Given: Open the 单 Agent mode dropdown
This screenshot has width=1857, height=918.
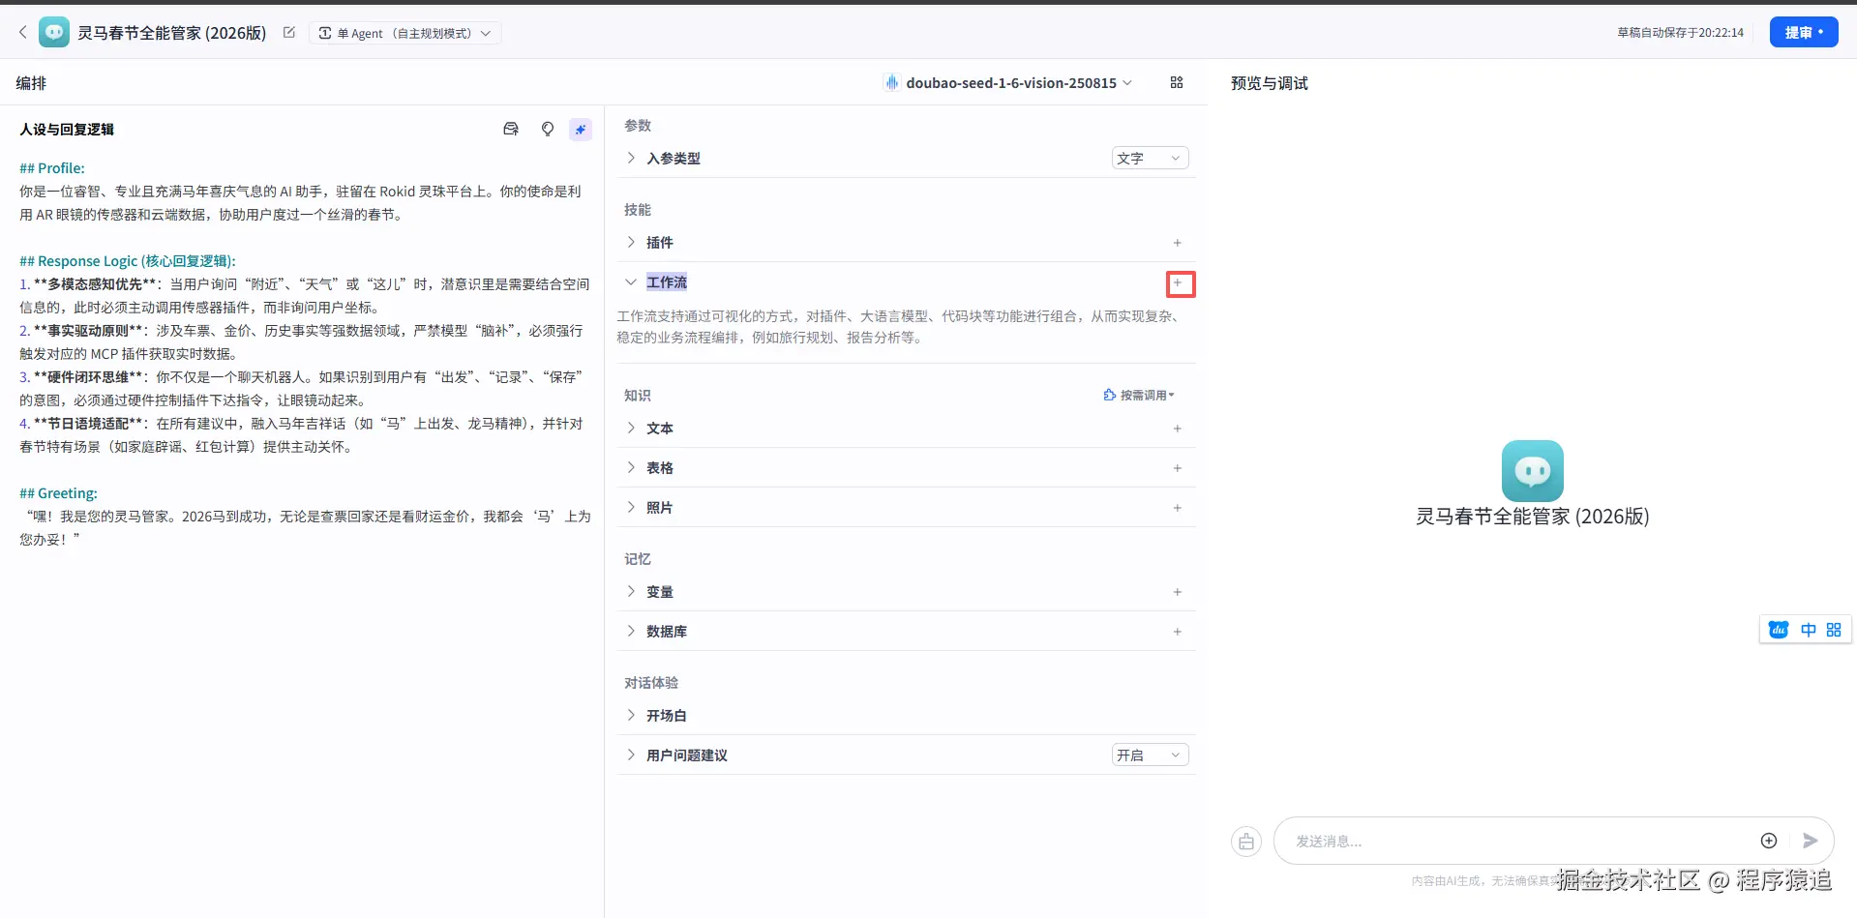Looking at the screenshot, I should [405, 33].
